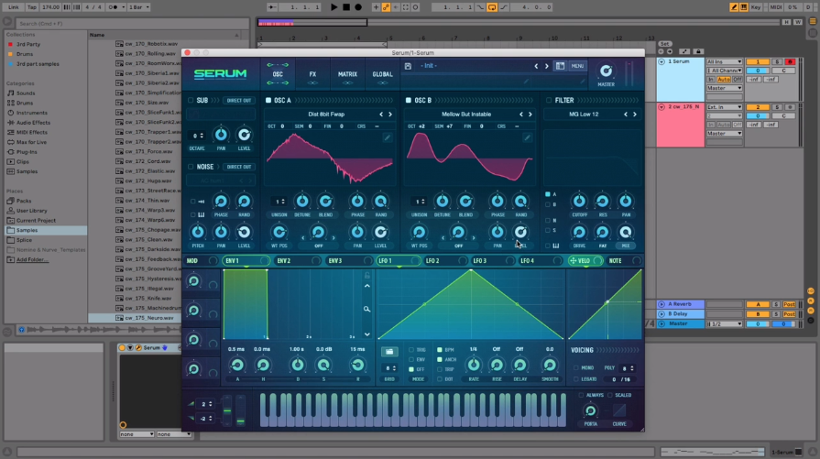Enable the LEGATO checkbox
Image resolution: width=820 pixels, height=459 pixels.
coord(576,379)
